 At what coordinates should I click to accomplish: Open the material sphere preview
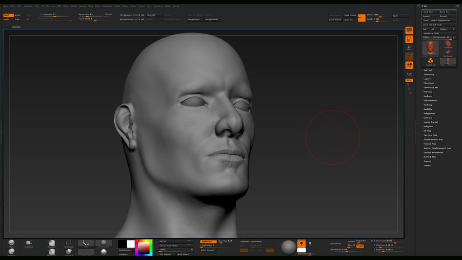(x=289, y=247)
